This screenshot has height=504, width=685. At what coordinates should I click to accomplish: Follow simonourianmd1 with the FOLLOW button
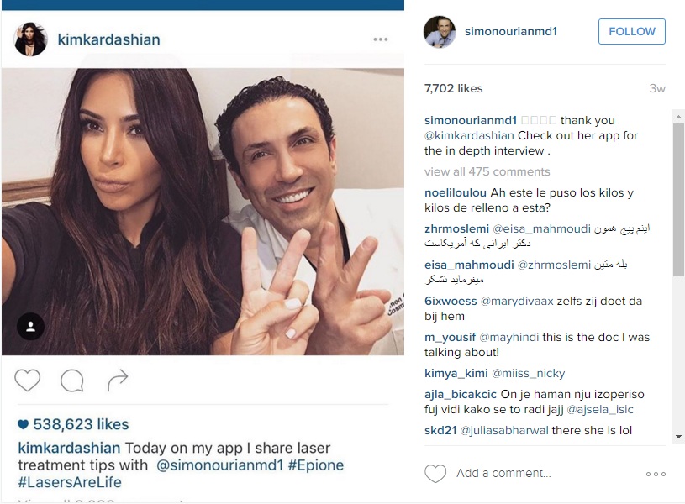[x=632, y=31]
